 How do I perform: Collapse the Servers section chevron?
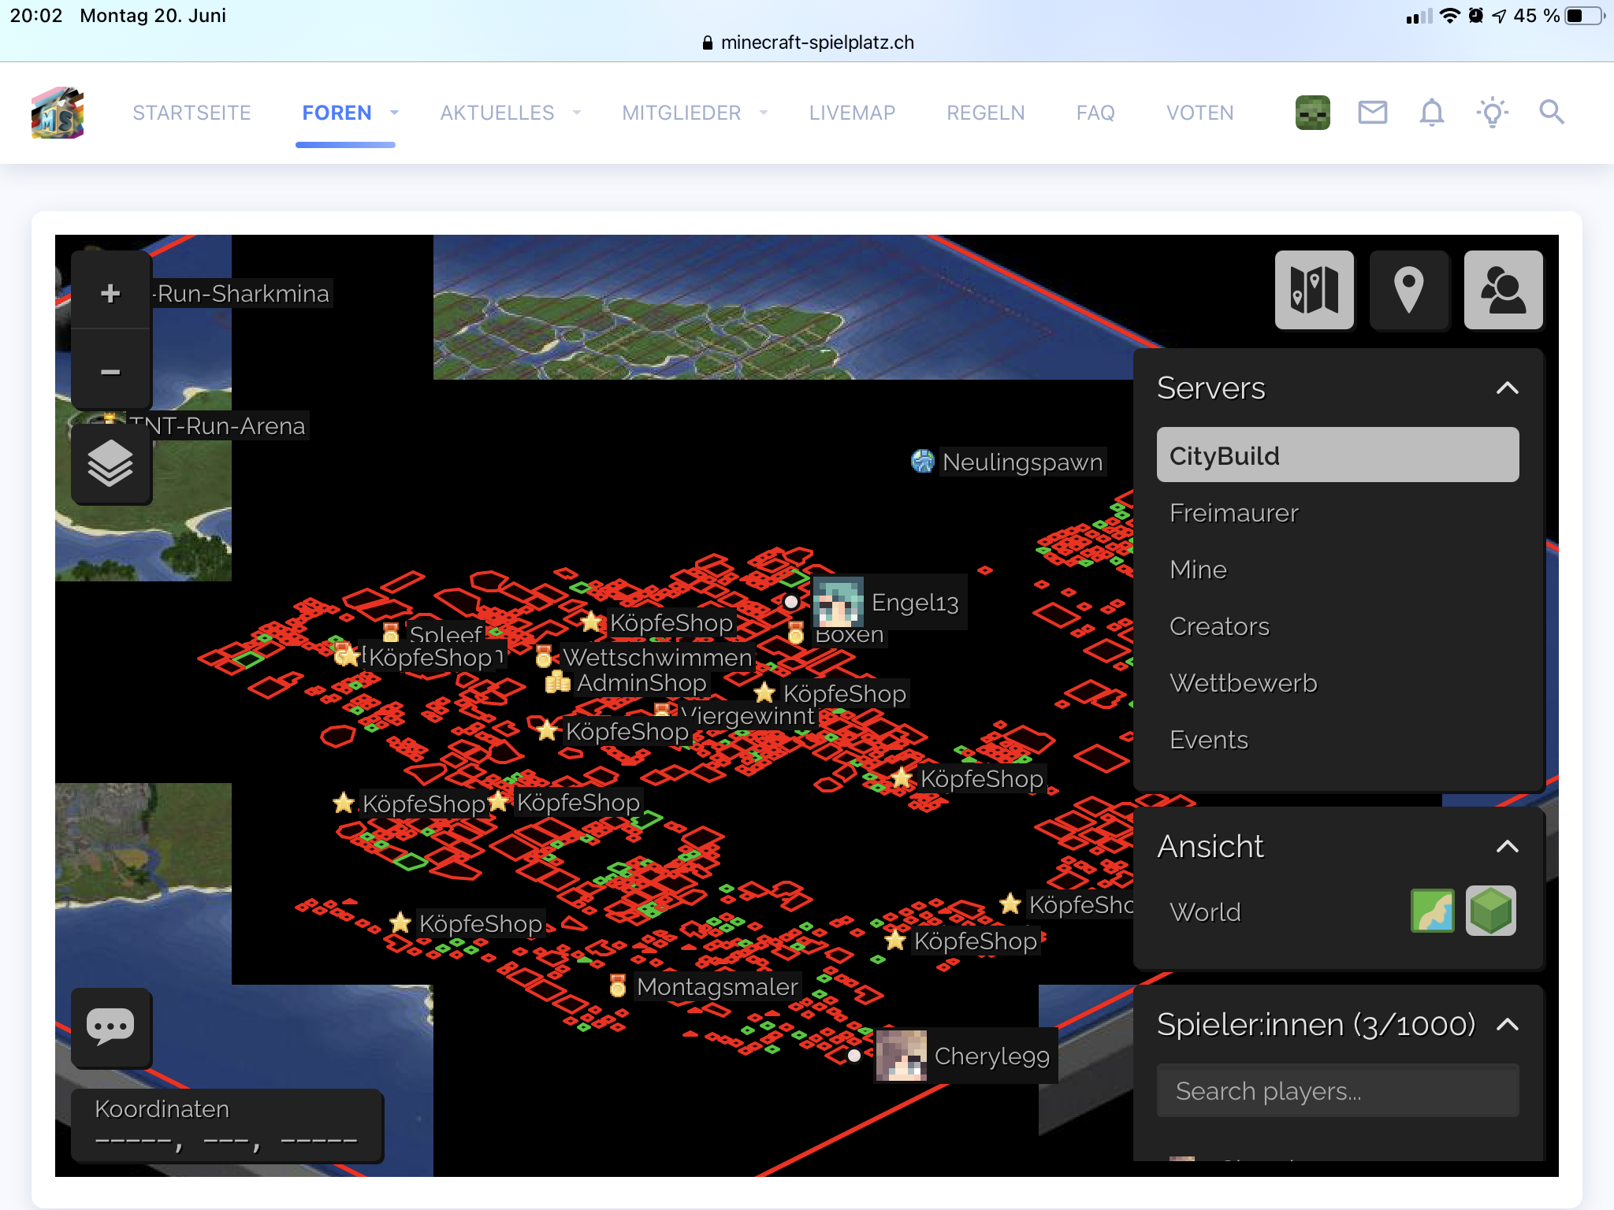(1507, 388)
